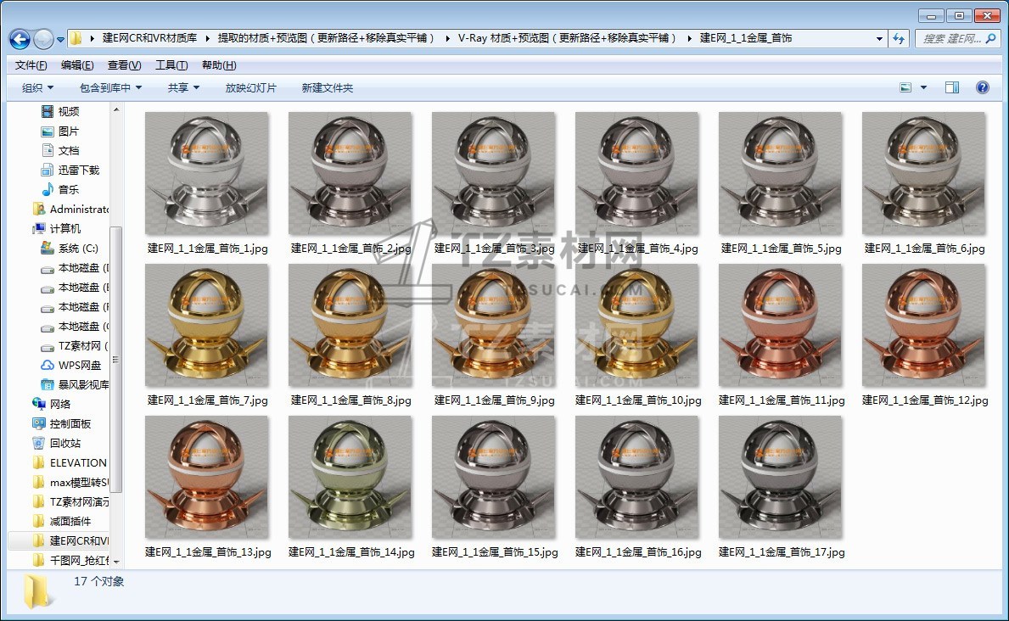The height and width of the screenshot is (621, 1009).
Task: Click the address bar folder icon
Action: point(76,39)
